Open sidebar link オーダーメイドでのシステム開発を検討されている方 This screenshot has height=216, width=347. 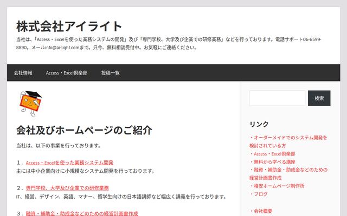[288, 141]
